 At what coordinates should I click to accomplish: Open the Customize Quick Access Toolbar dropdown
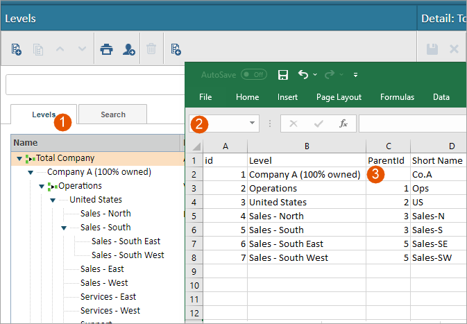355,75
